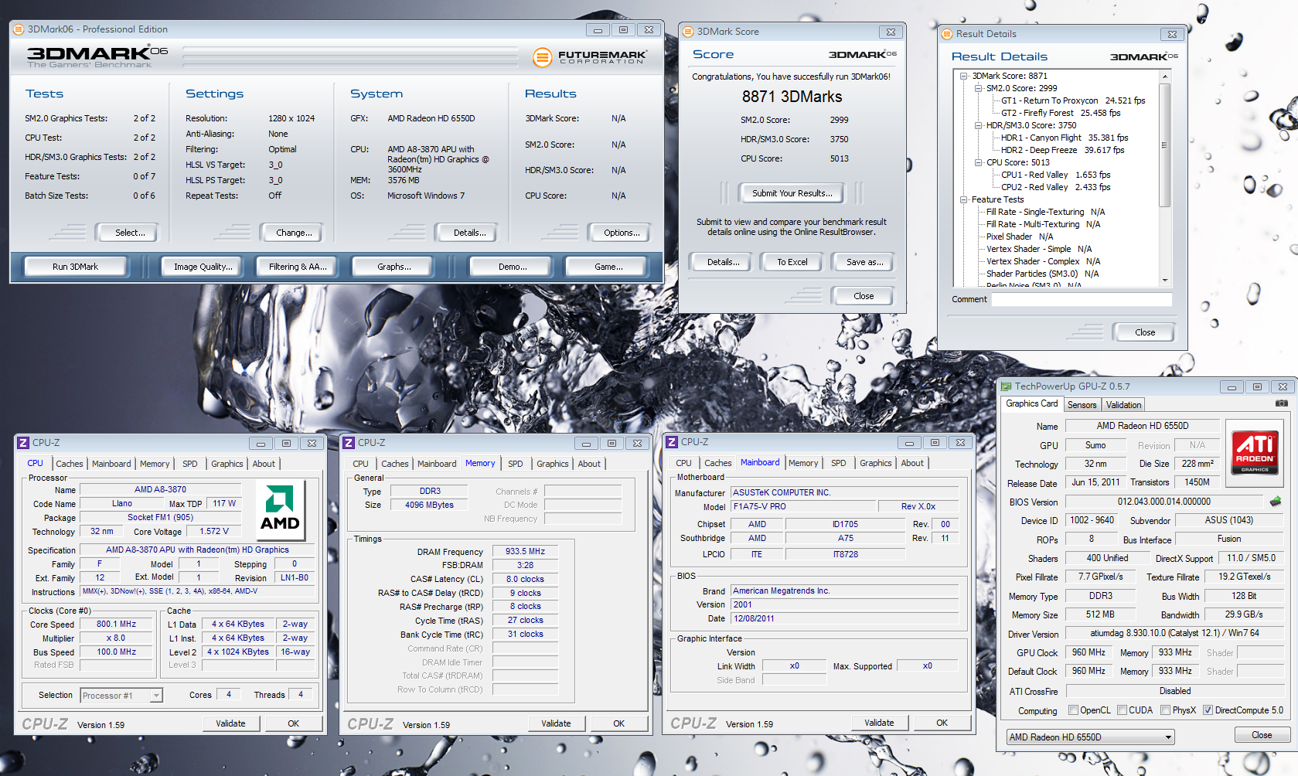Image resolution: width=1298 pixels, height=776 pixels.
Task: Click the GPU-Z BIOS save chip icon
Action: [1276, 501]
